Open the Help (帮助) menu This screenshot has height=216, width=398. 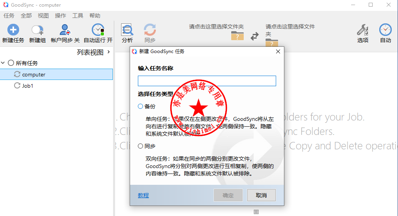(95, 16)
